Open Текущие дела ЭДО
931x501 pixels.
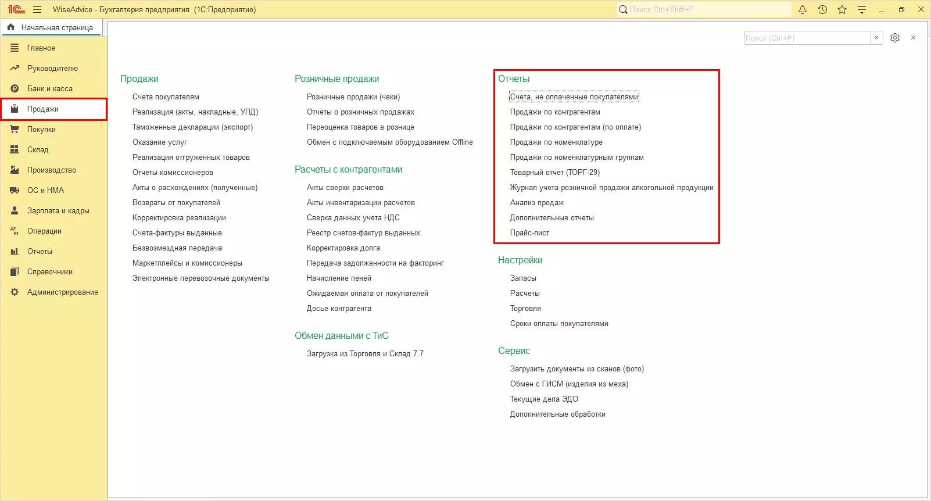[544, 399]
